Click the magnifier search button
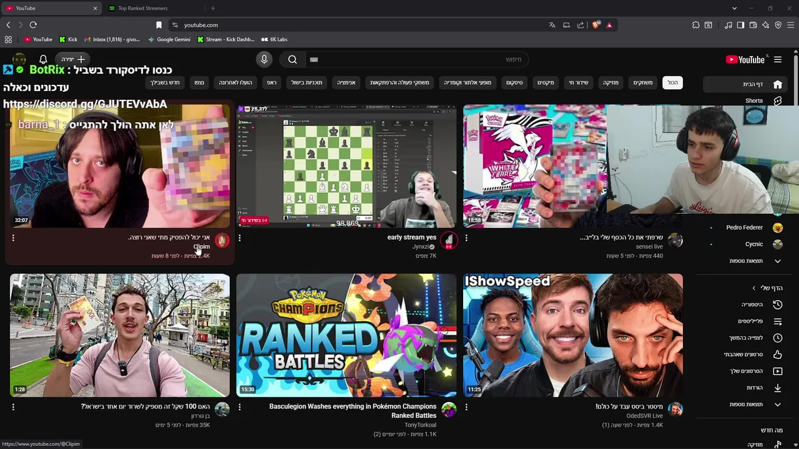 pyautogui.click(x=292, y=59)
